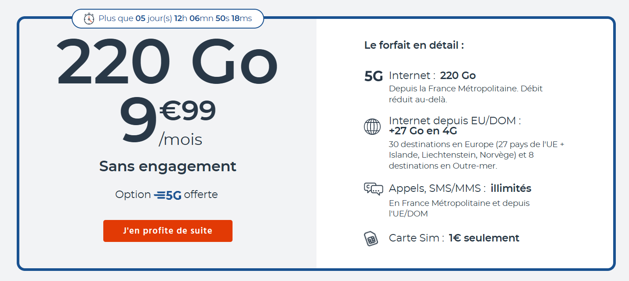Click the countdown timer banner
Image resolution: width=629 pixels, height=281 pixels.
pyautogui.click(x=168, y=18)
